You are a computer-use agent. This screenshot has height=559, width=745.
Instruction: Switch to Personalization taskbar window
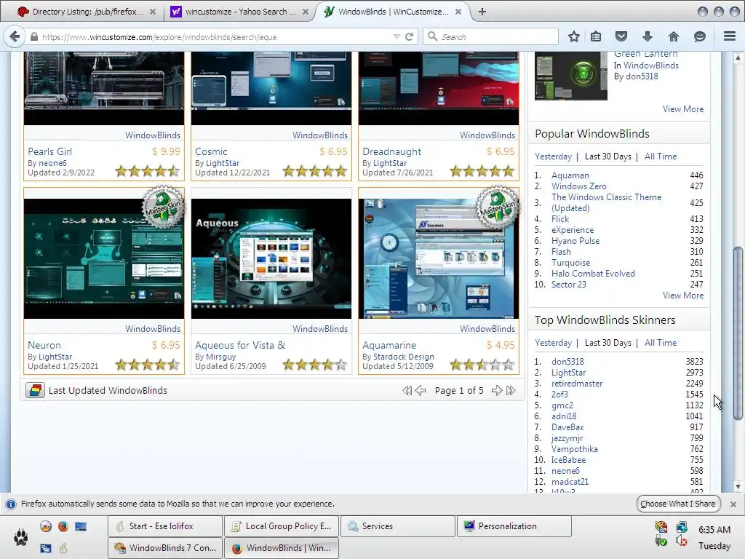point(514,526)
